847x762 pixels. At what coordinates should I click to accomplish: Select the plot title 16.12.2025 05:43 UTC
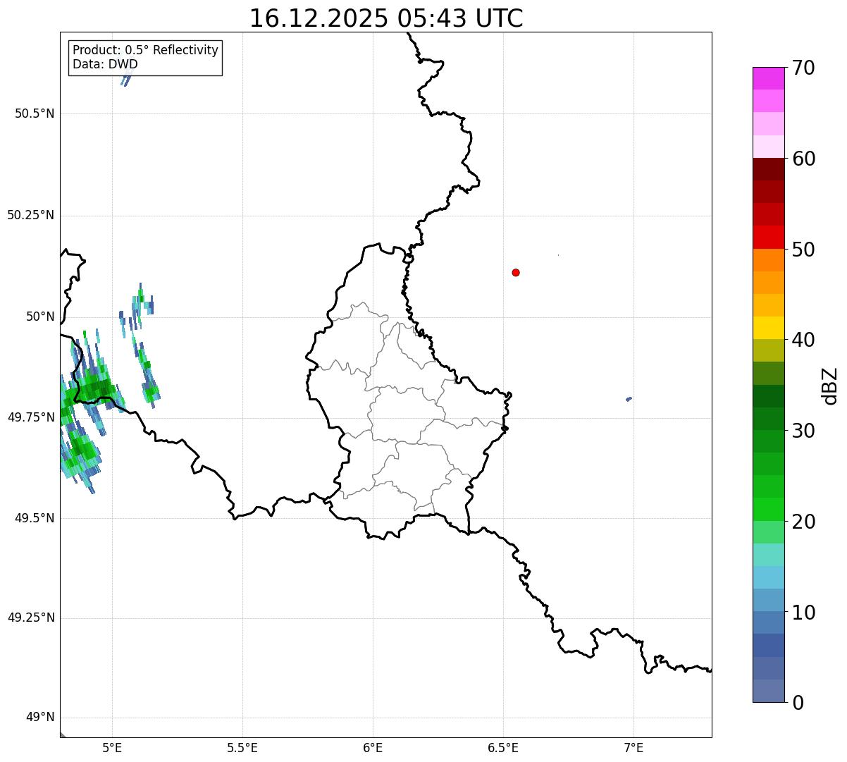point(386,18)
